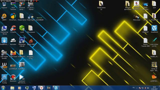Screen dimensions: 160x90
Task: Take screenshot with Bandicam camera button
Action: click(x=31, y=1)
